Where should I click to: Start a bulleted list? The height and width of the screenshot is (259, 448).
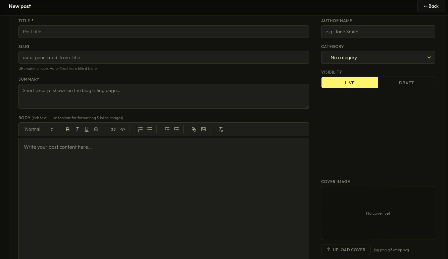pyautogui.click(x=150, y=129)
